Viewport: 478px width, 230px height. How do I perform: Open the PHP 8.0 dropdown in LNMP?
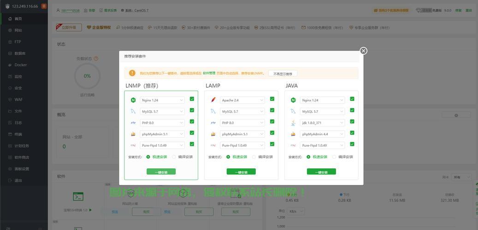[x=162, y=123]
